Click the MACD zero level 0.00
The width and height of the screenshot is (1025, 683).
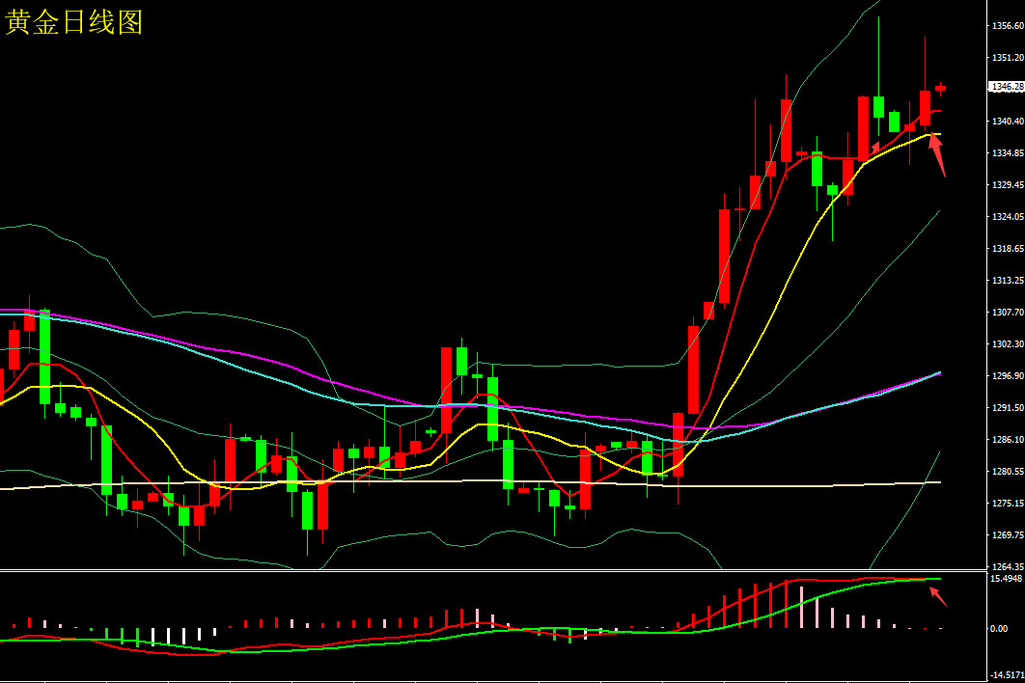[999, 629]
